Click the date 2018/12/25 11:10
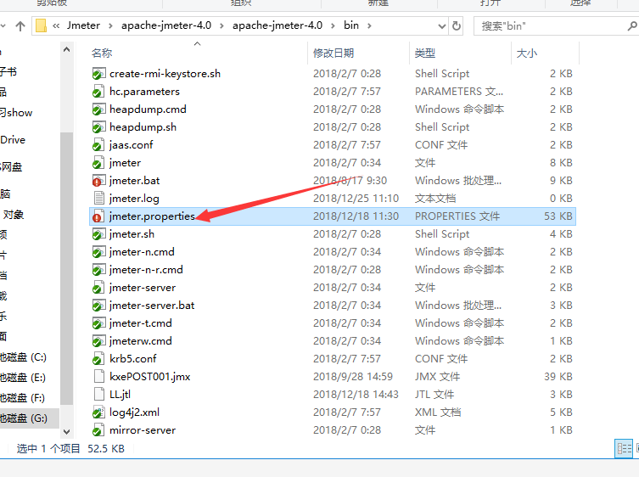The height and width of the screenshot is (477, 639). coord(356,199)
